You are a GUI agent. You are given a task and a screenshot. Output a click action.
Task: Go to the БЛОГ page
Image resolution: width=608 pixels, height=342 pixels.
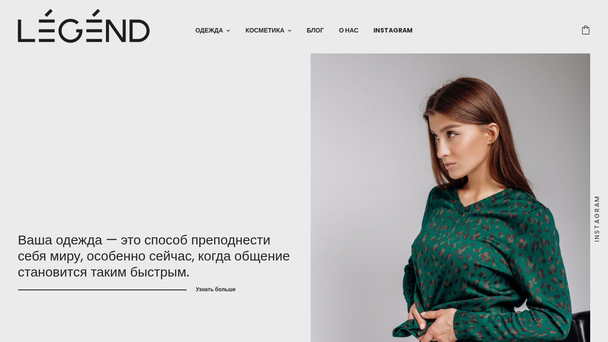pos(315,30)
